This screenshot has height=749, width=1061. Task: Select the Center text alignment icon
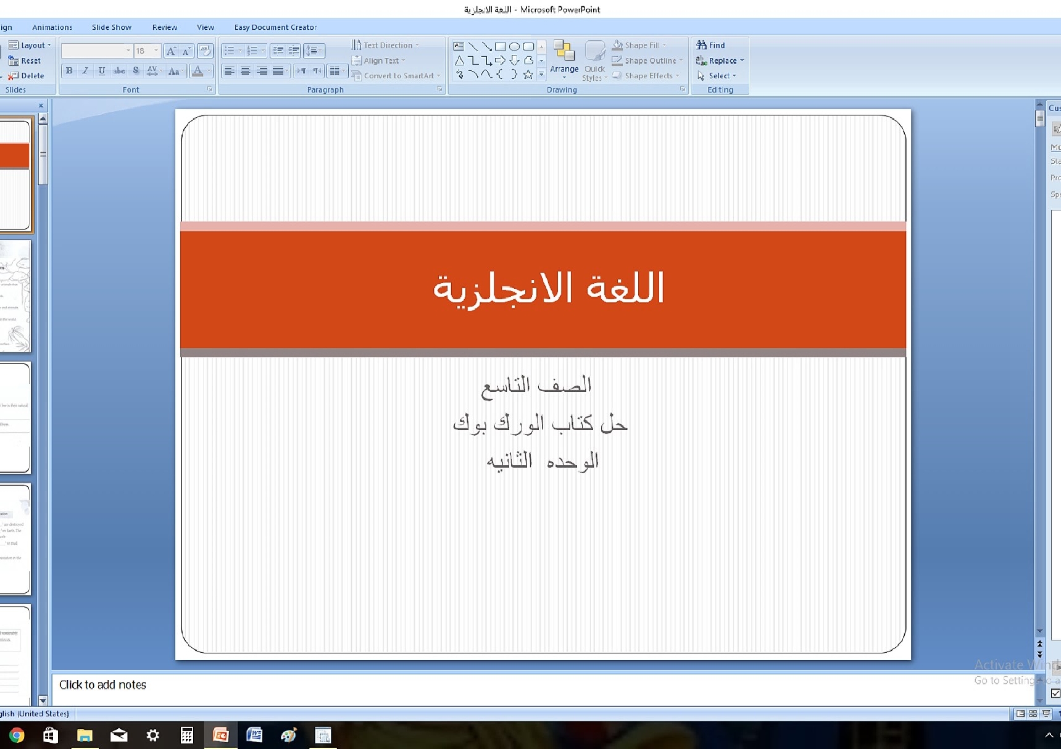coord(246,71)
